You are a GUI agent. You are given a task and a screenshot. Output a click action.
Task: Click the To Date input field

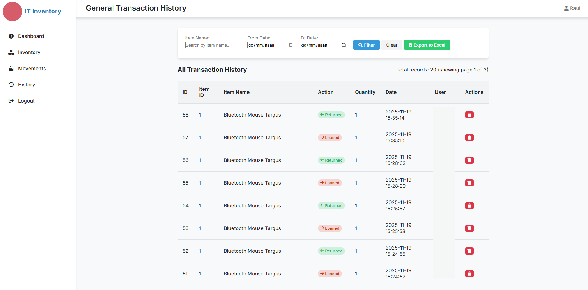coord(324,45)
